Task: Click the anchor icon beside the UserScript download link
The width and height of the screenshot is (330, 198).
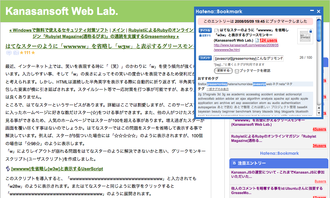Action: click(x=8, y=169)
